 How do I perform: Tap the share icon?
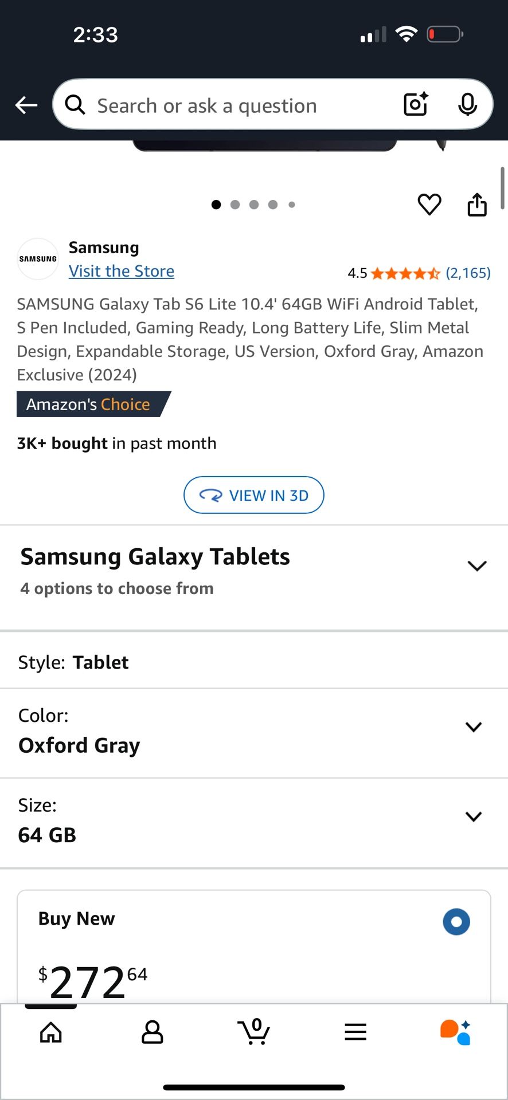[x=477, y=205]
